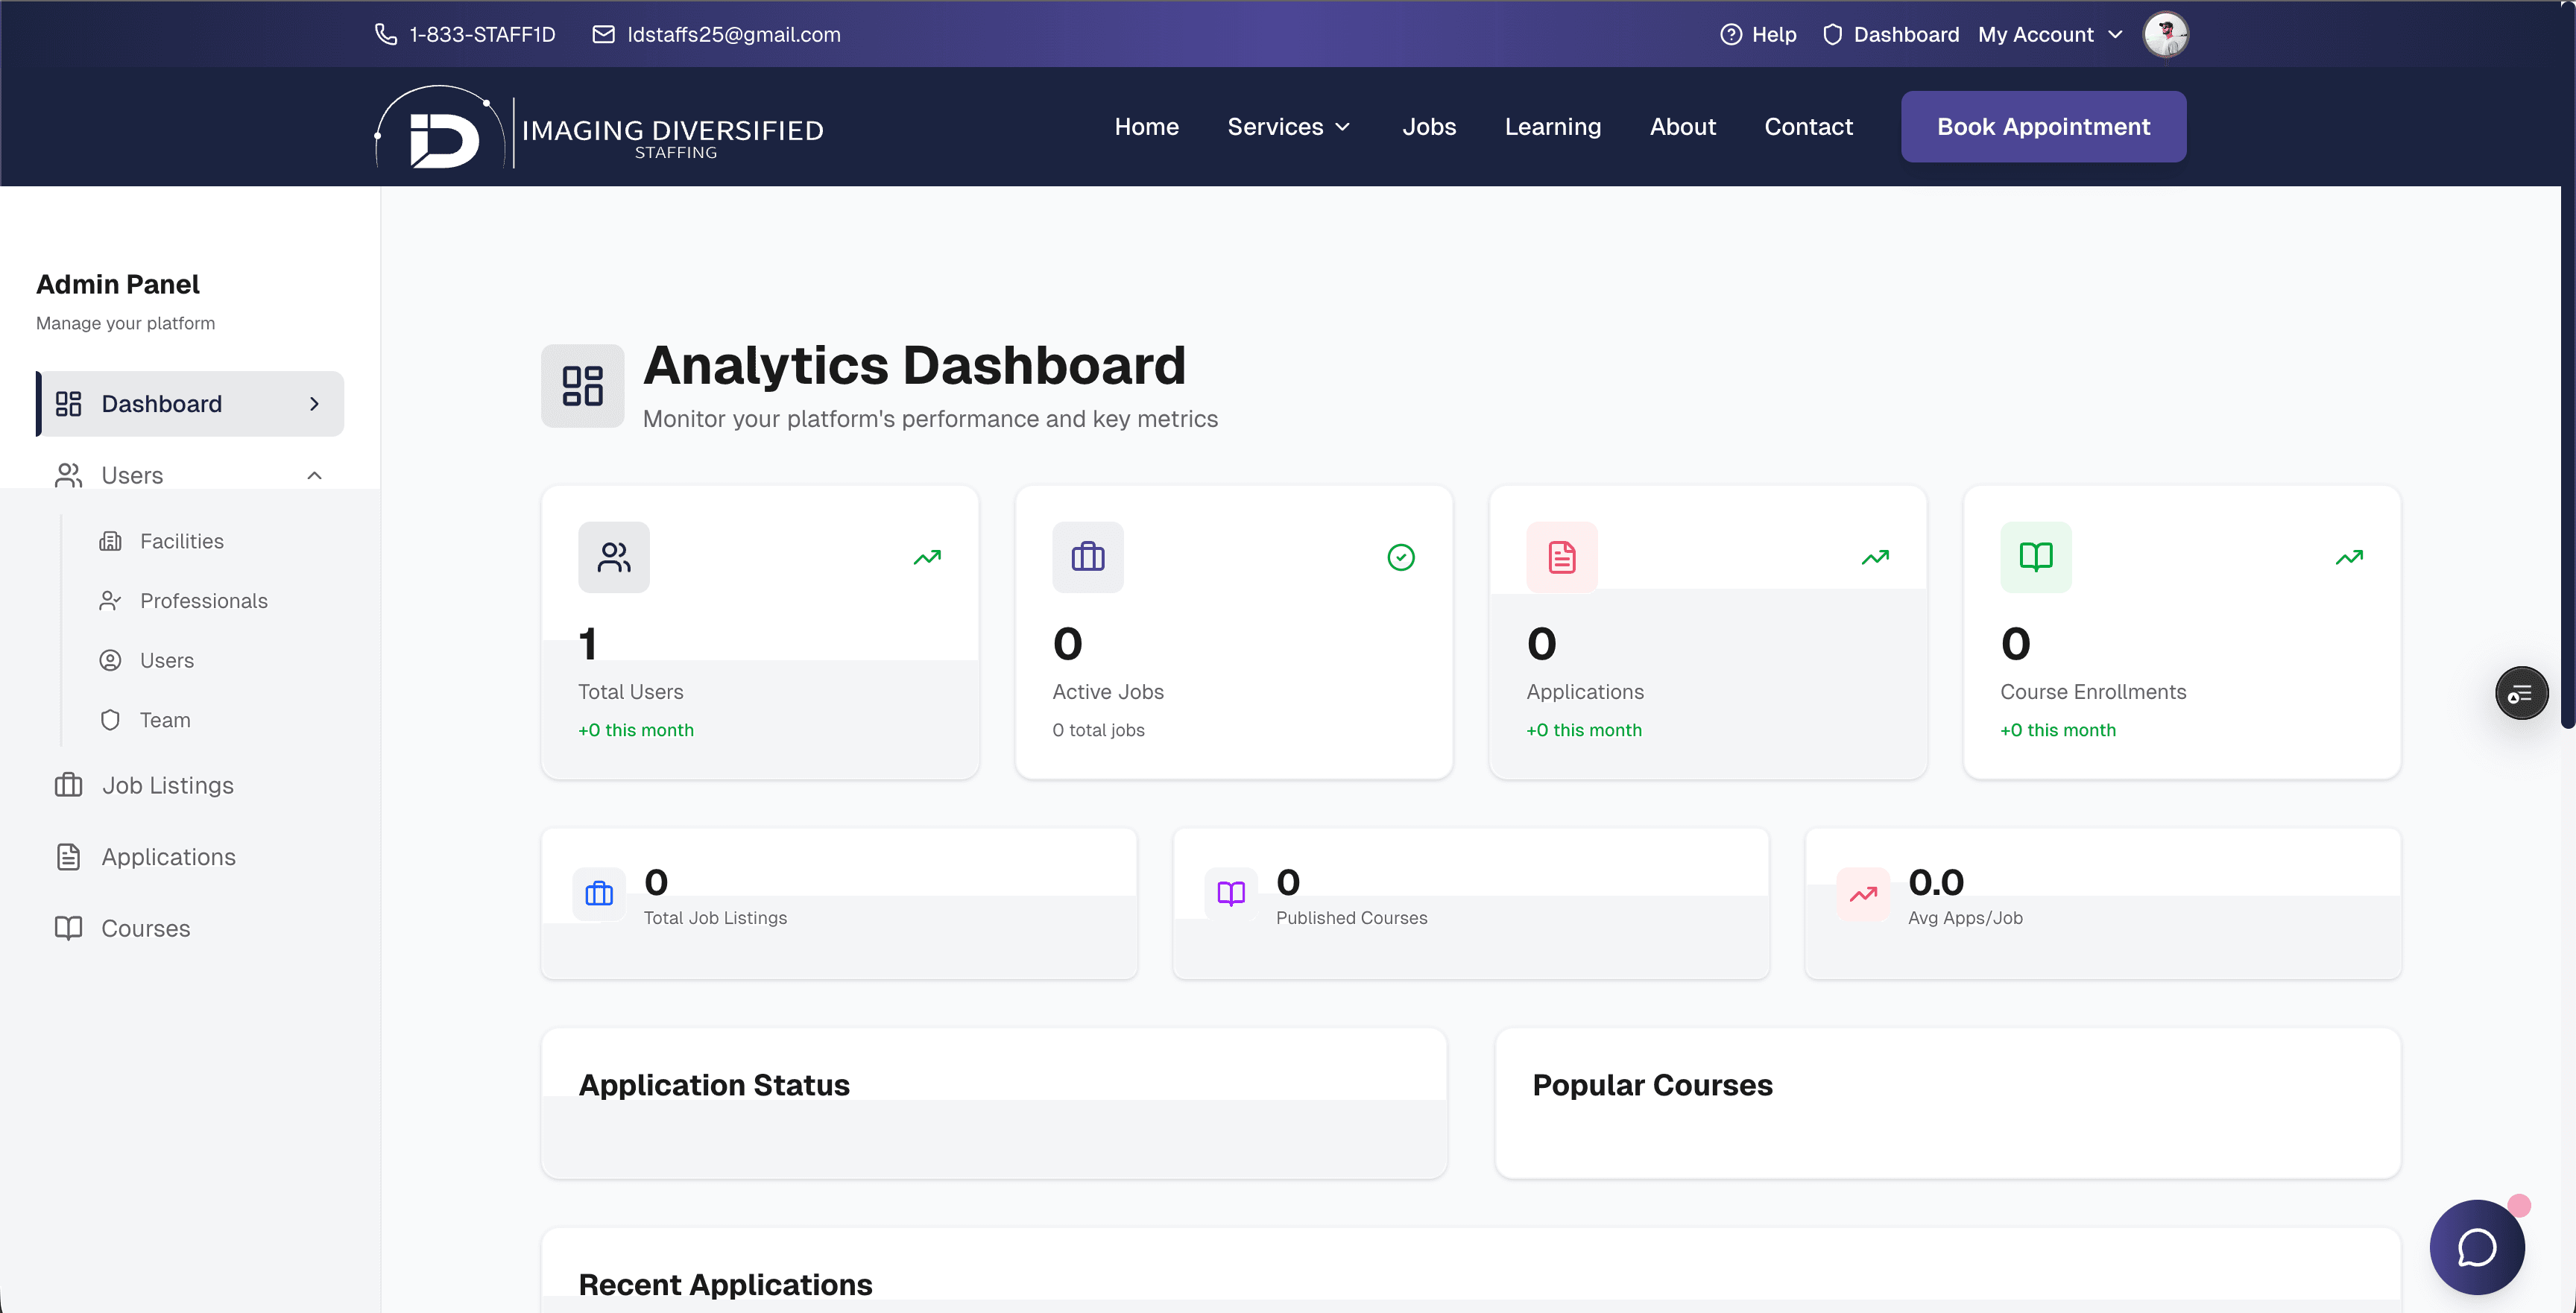Click the phone icon in top bar
This screenshot has width=2576, height=1313.
385,34
